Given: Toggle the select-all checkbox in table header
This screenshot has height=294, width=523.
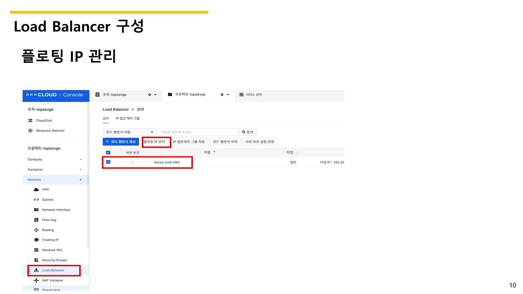Looking at the screenshot, I should 108,152.
